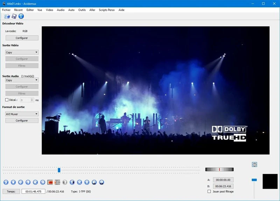Click the Type: I-TFF (00) frame label
280x201 pixels.
(81, 191)
